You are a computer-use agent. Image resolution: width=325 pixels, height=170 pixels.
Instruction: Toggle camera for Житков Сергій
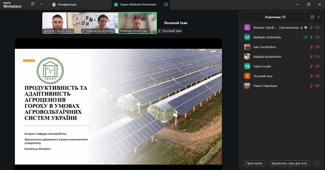317,27
